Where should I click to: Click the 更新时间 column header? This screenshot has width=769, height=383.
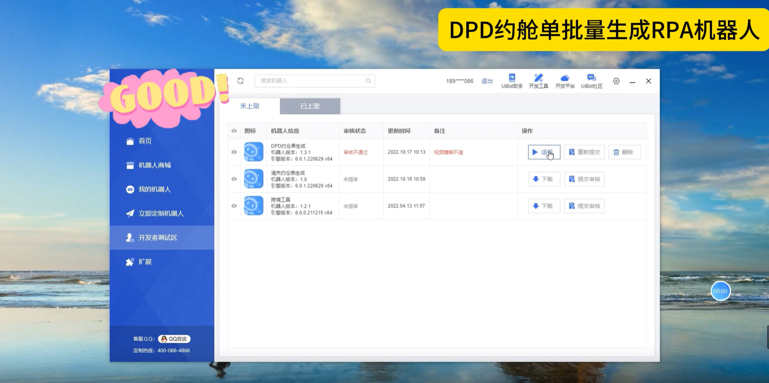tap(399, 131)
